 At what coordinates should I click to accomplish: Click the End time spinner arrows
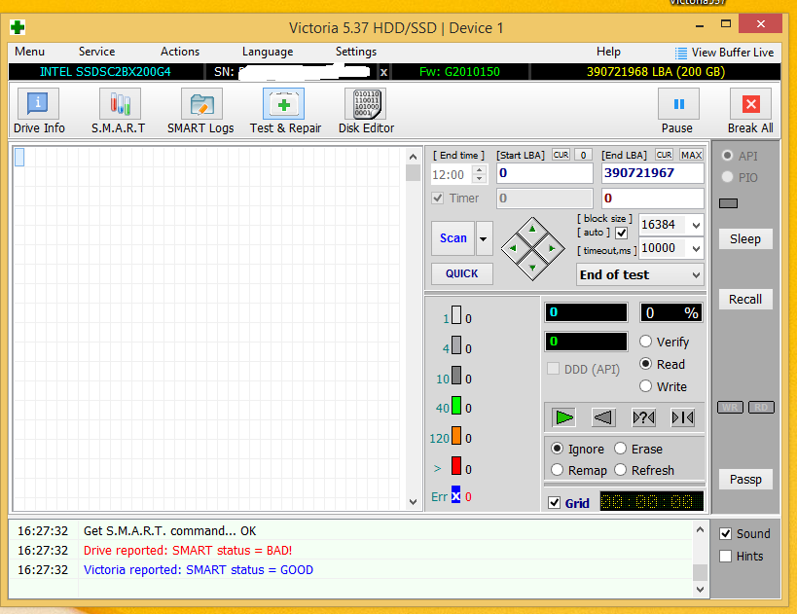click(480, 174)
